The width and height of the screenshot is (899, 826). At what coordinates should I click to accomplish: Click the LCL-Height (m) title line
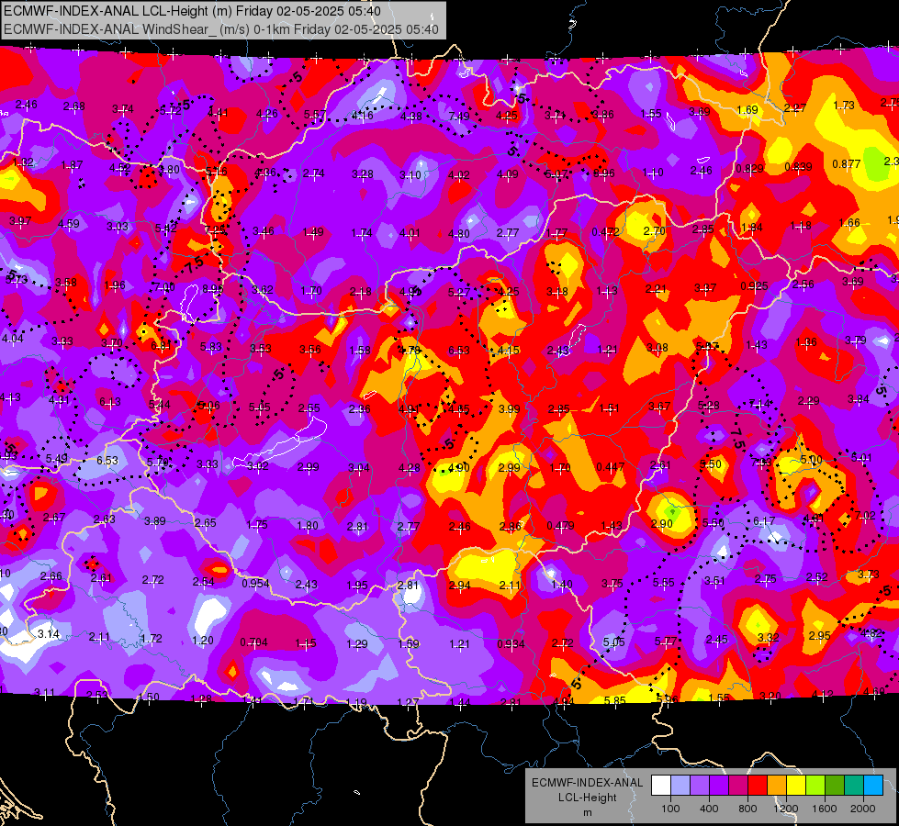point(192,11)
